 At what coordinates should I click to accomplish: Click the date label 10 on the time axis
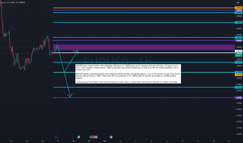(214, 141)
